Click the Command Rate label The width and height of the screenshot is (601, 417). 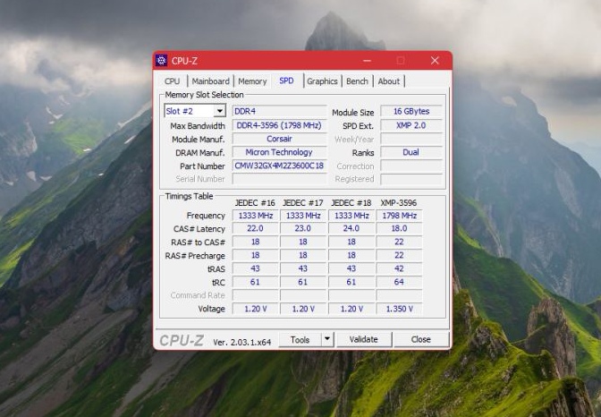coord(198,295)
